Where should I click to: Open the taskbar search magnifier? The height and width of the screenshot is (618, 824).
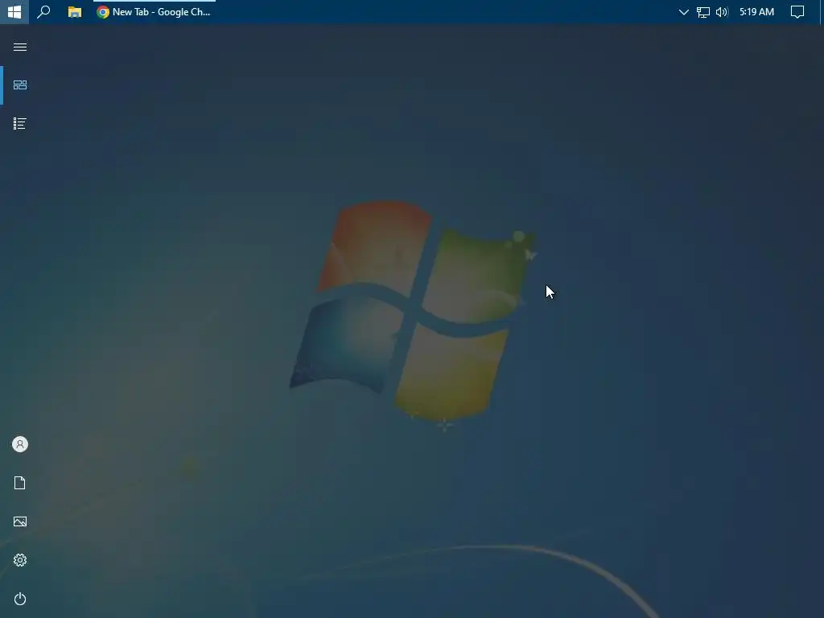click(x=43, y=11)
